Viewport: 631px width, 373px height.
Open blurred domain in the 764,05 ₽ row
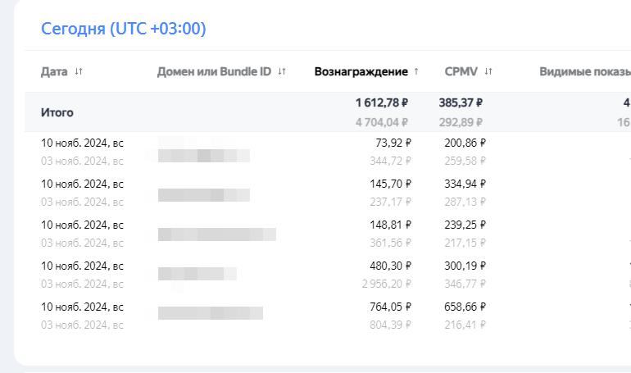210,312
